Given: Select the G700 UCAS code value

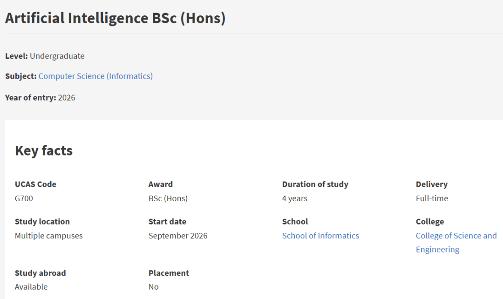Looking at the screenshot, I should point(24,198).
